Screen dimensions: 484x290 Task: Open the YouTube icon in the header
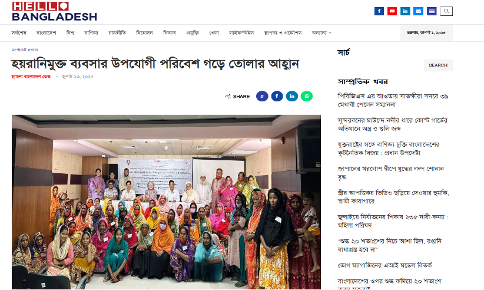point(392,11)
